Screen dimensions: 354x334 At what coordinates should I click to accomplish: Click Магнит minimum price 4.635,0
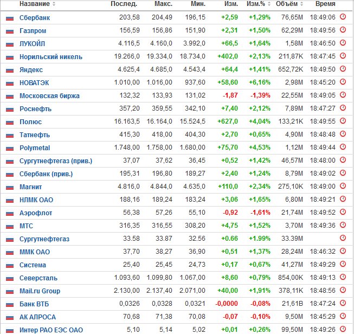[x=194, y=187]
